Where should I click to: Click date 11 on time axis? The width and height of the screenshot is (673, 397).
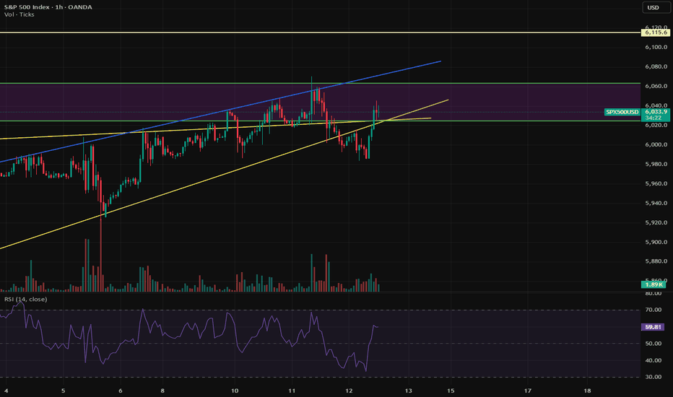(292, 391)
